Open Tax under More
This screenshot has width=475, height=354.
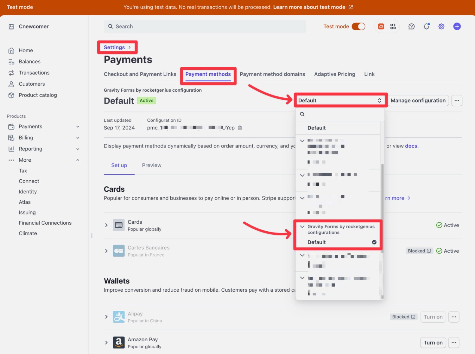click(23, 171)
